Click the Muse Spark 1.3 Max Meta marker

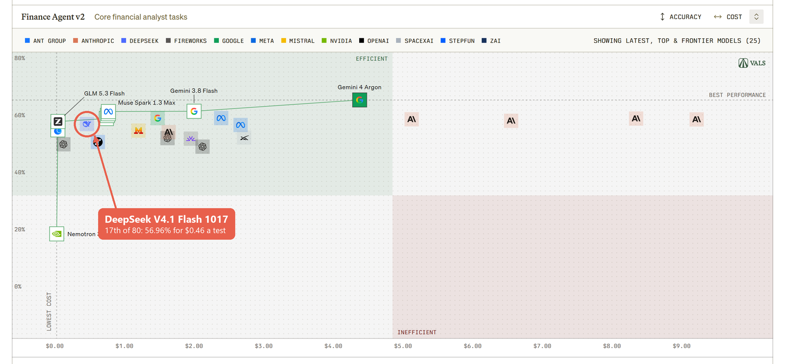[x=108, y=112]
